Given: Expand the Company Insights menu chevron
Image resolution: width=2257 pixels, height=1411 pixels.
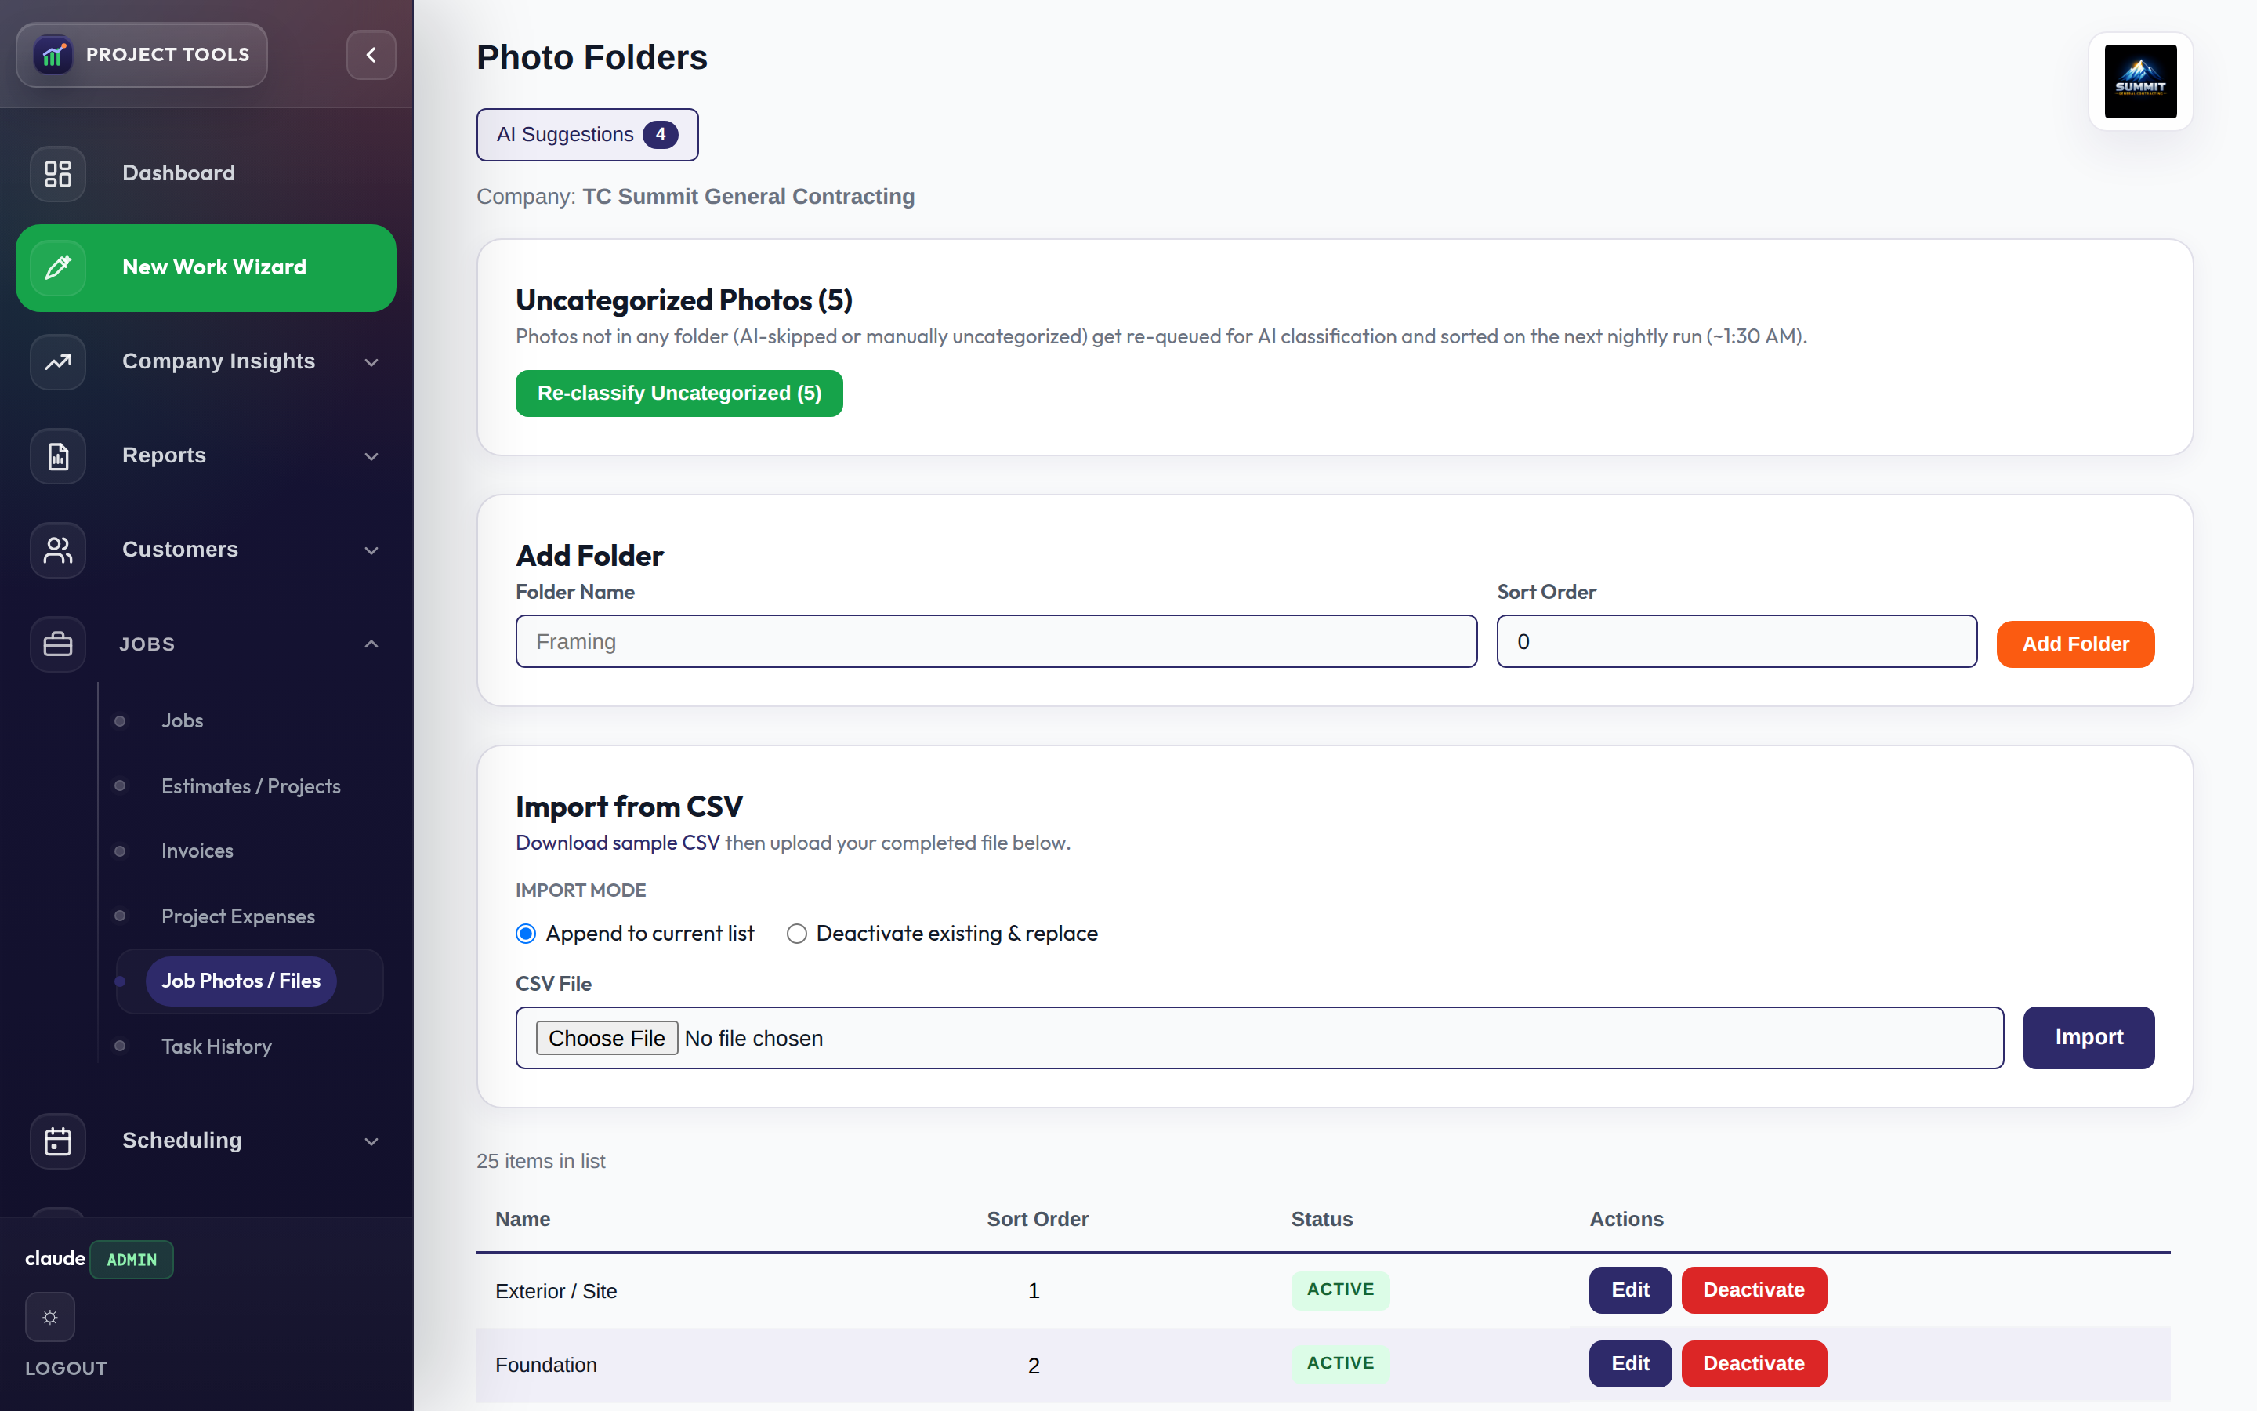Looking at the screenshot, I should pos(371,362).
